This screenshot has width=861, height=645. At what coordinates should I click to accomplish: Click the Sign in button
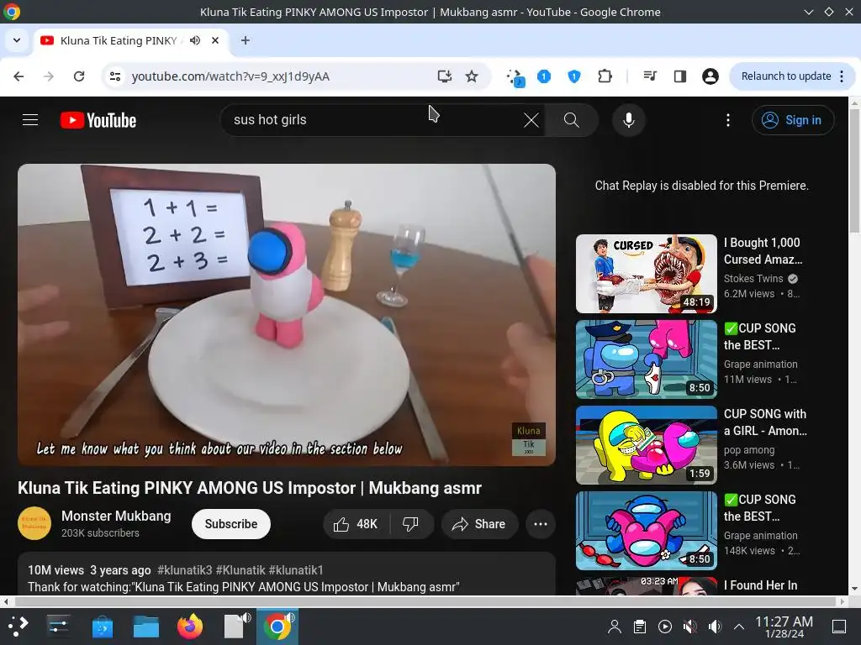[793, 120]
